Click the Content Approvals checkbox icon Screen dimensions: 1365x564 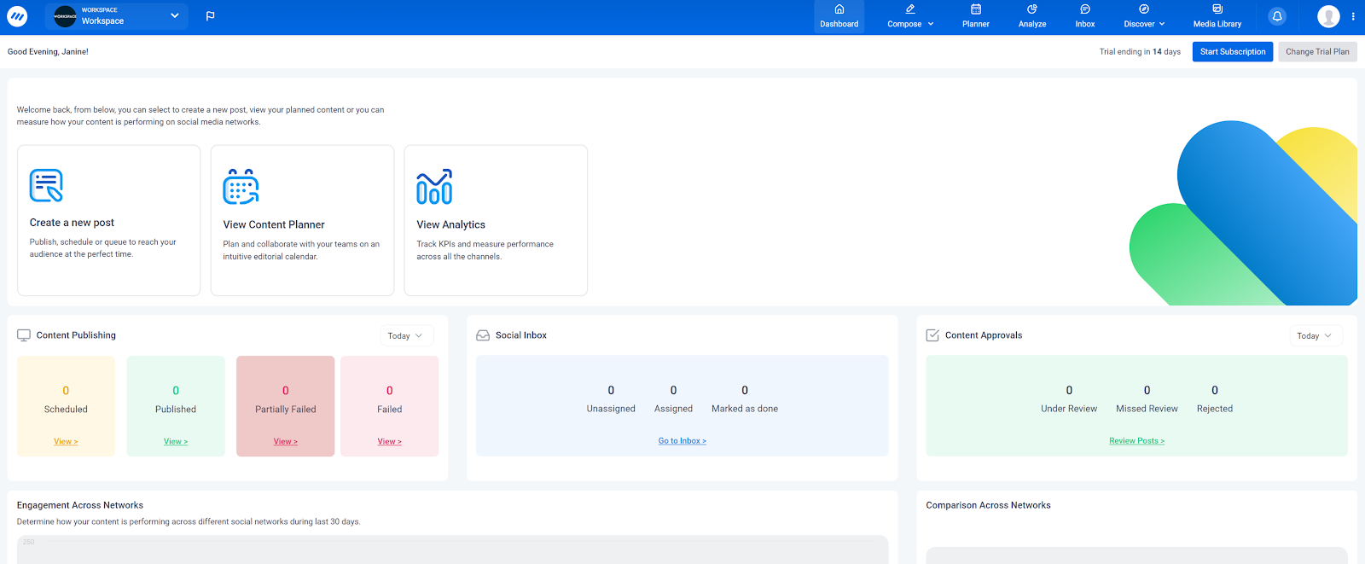pos(932,335)
